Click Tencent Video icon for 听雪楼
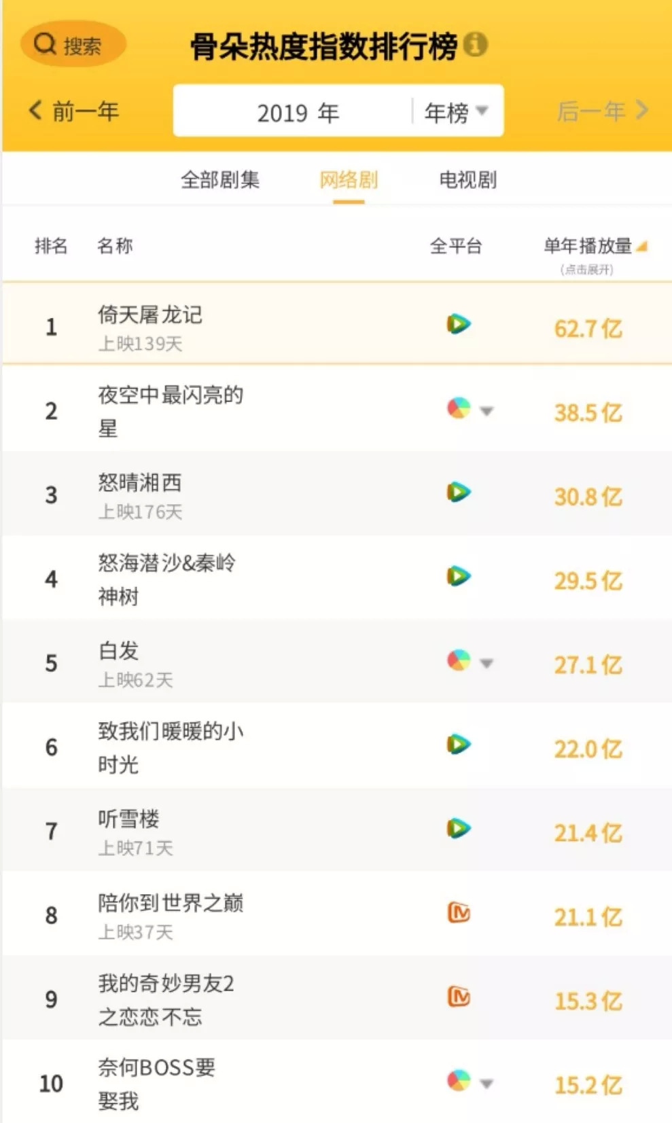Image resolution: width=672 pixels, height=1123 pixels. (x=459, y=828)
